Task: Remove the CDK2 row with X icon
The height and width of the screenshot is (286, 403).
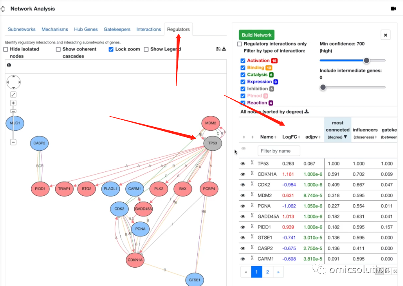Action: (252, 184)
